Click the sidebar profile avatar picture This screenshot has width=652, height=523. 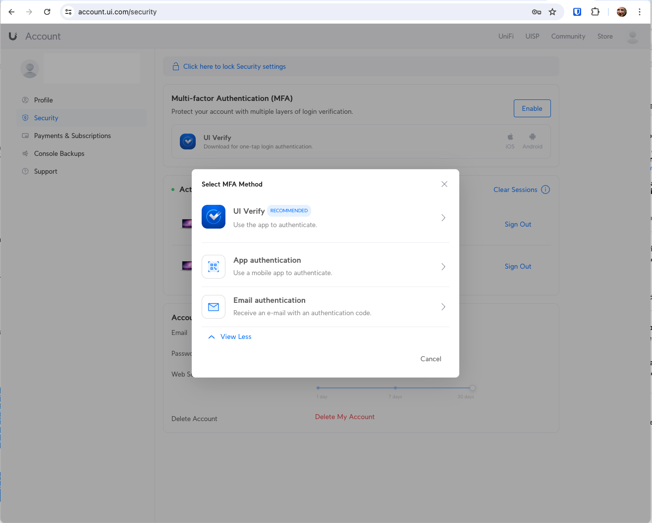(30, 69)
